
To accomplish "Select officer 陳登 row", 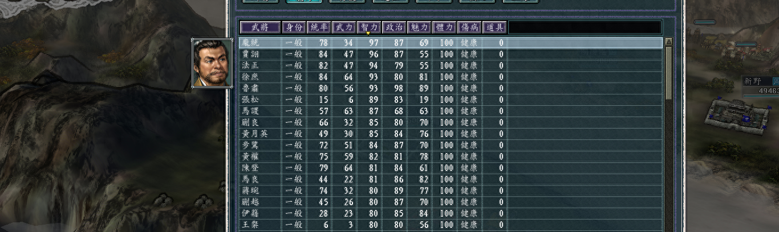I will click(x=451, y=168).
